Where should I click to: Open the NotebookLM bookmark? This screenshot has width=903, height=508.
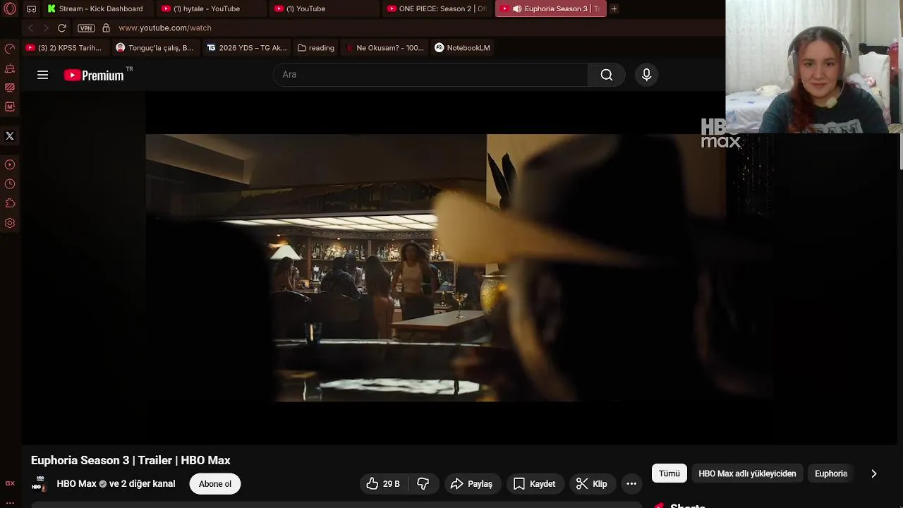click(x=462, y=48)
